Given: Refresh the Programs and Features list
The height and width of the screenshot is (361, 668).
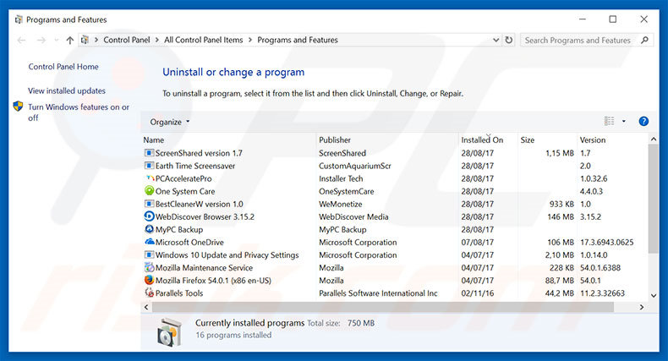Looking at the screenshot, I should click(x=509, y=40).
